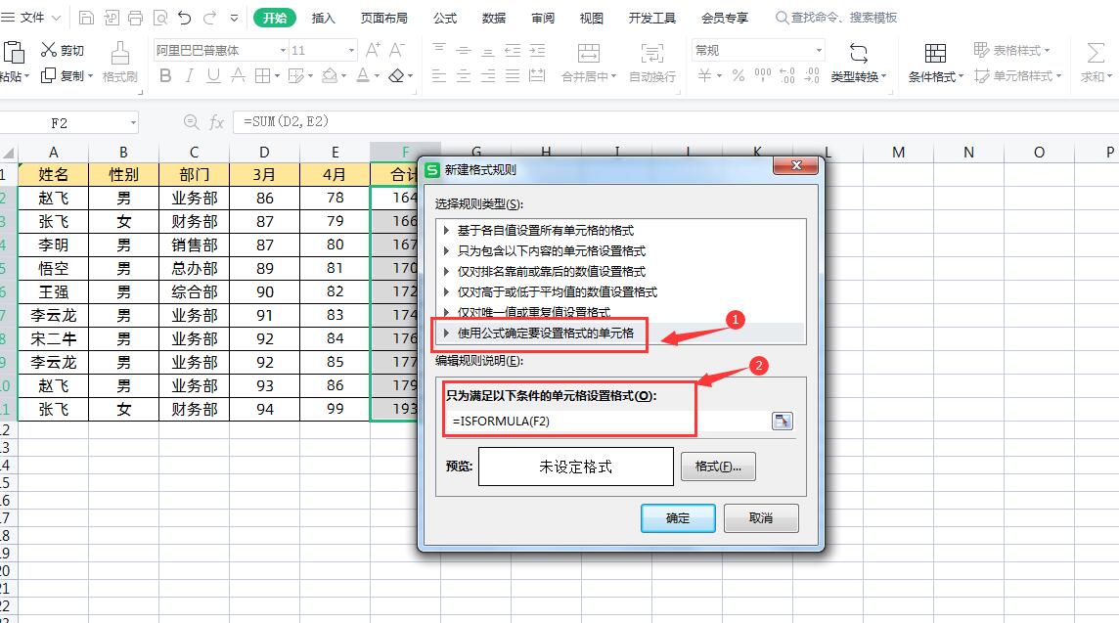Screen dimensions: 1119x623
Task: Toggle center horizontal alignment
Action: pos(464,75)
